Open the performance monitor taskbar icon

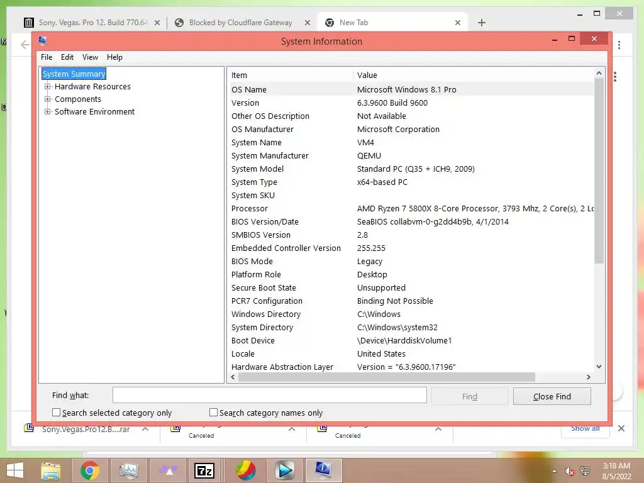pyautogui.click(x=128, y=470)
